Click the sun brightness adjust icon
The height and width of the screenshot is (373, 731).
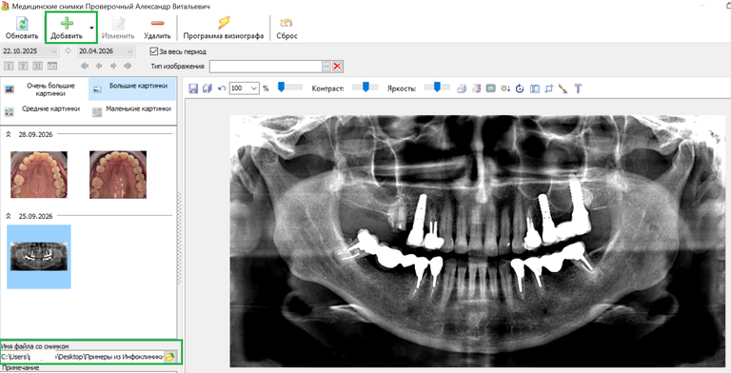[505, 88]
